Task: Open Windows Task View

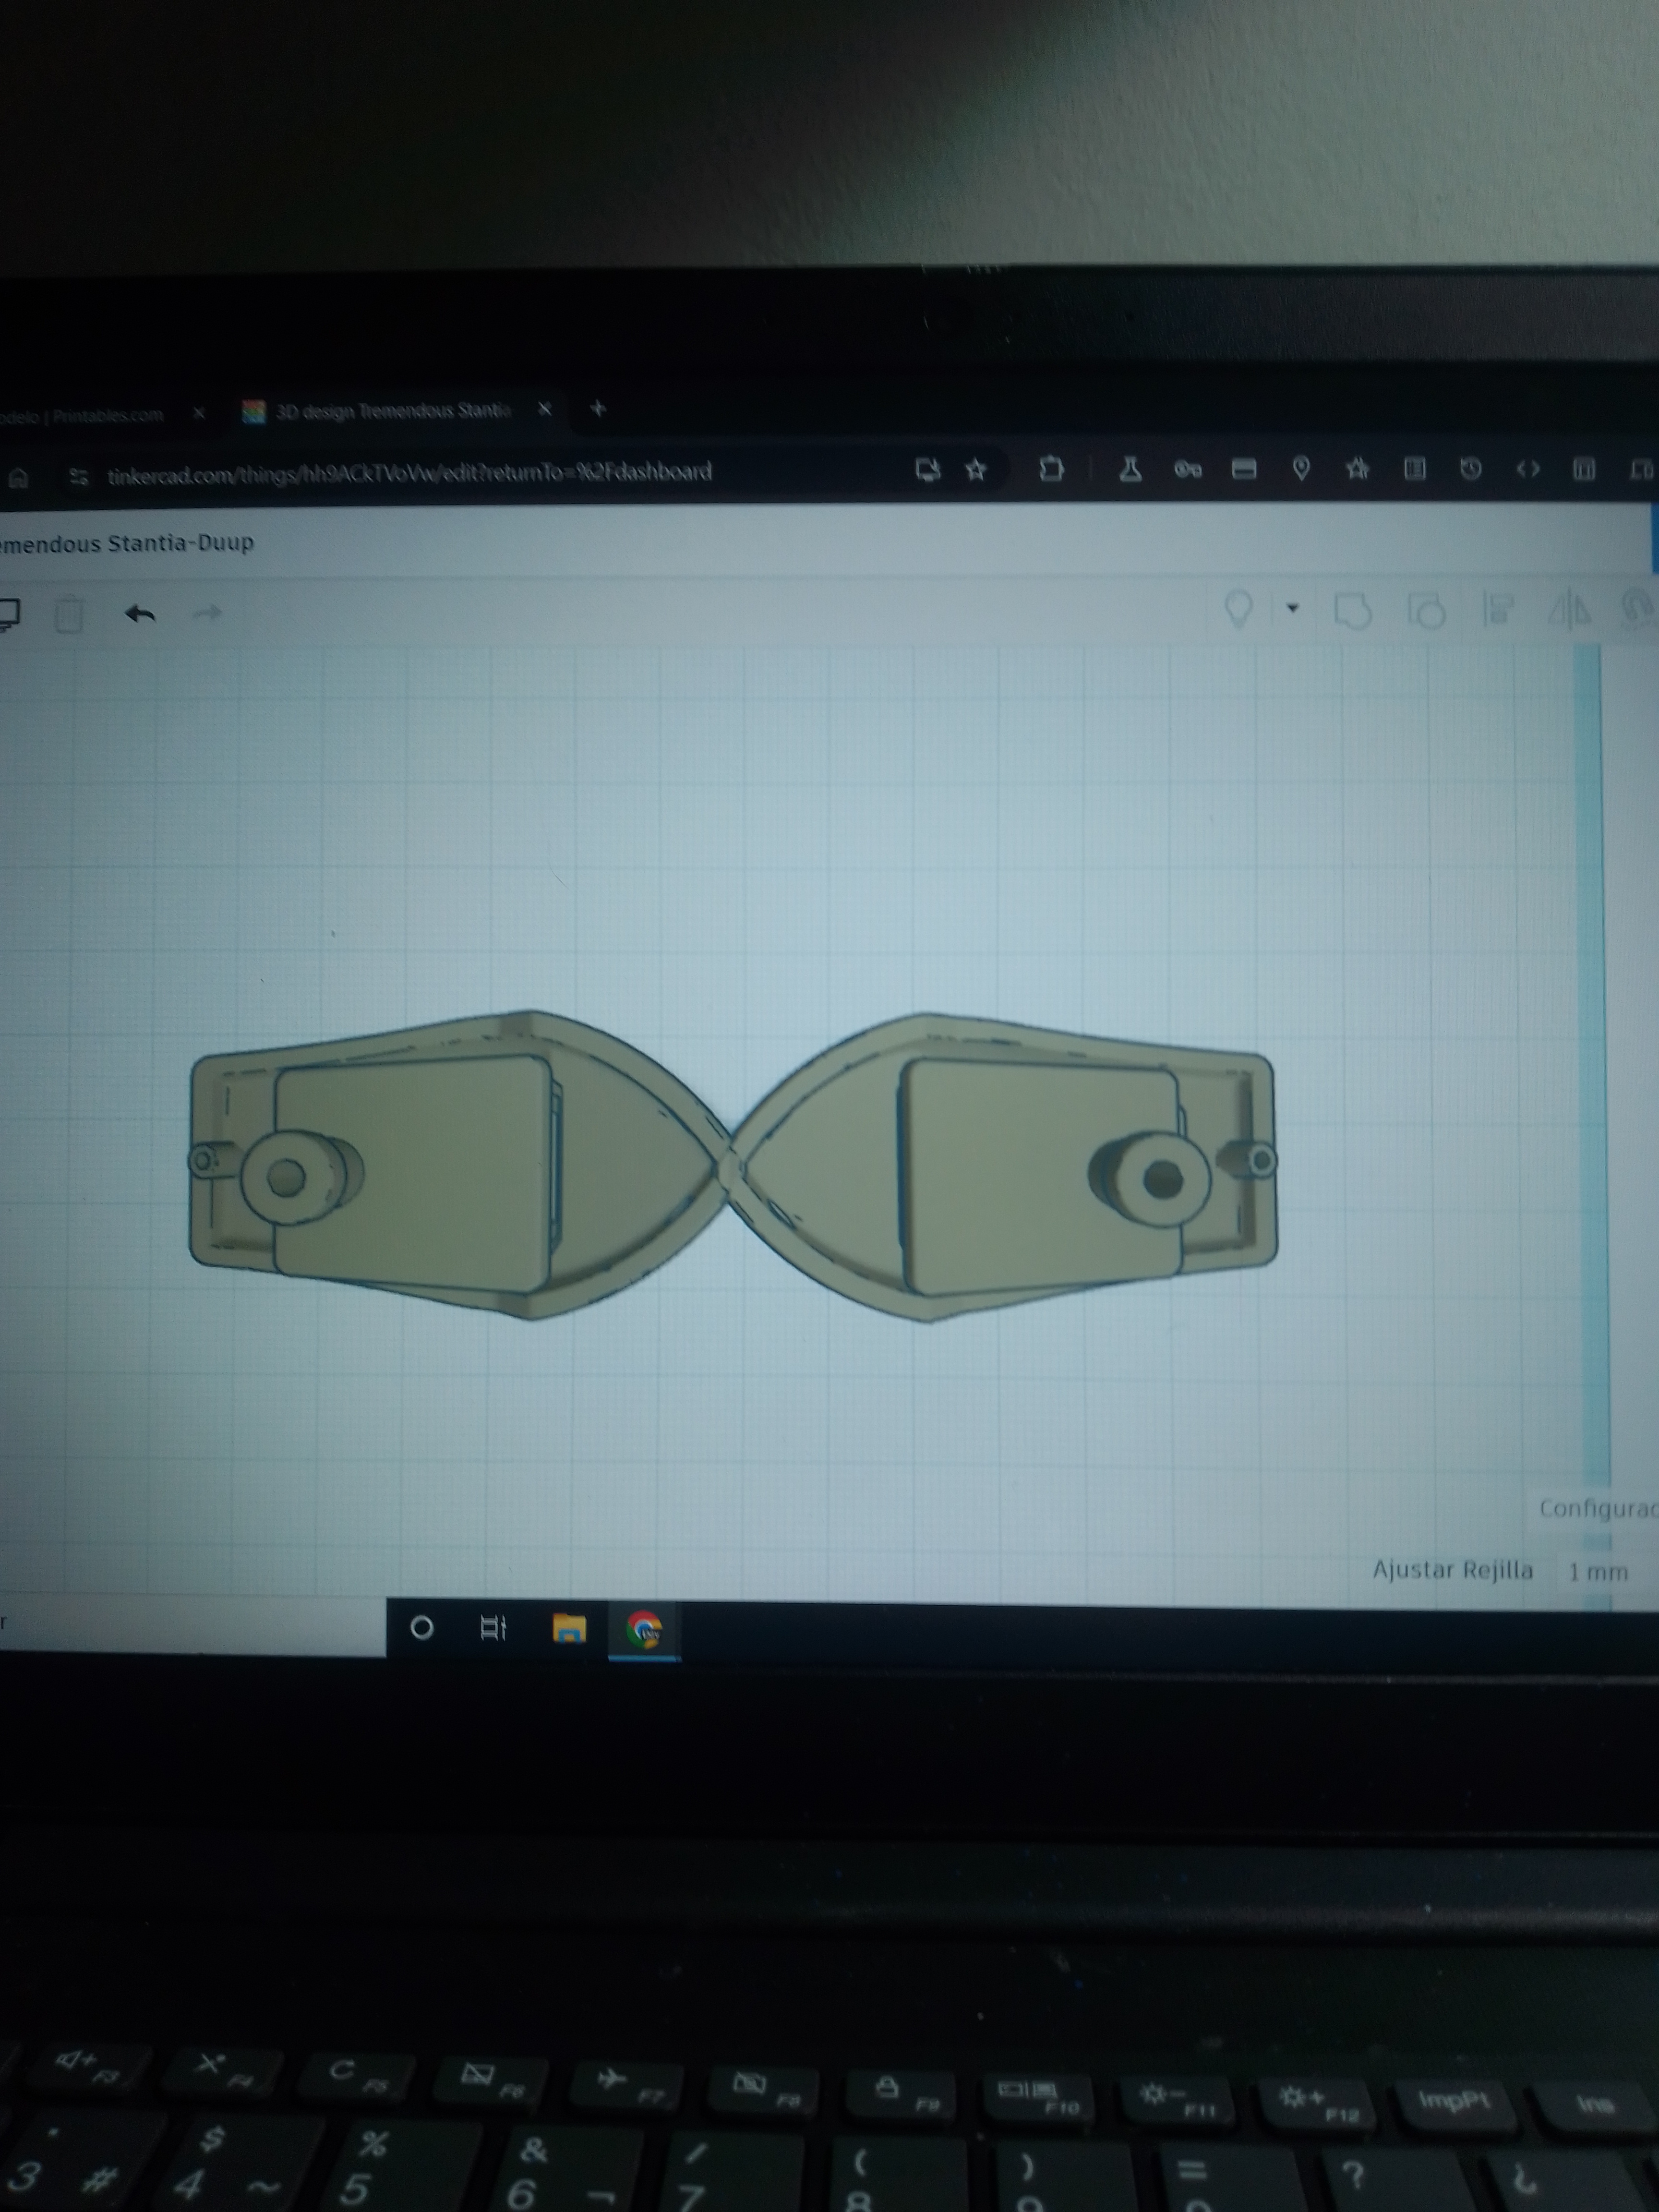Action: pos(494,1628)
